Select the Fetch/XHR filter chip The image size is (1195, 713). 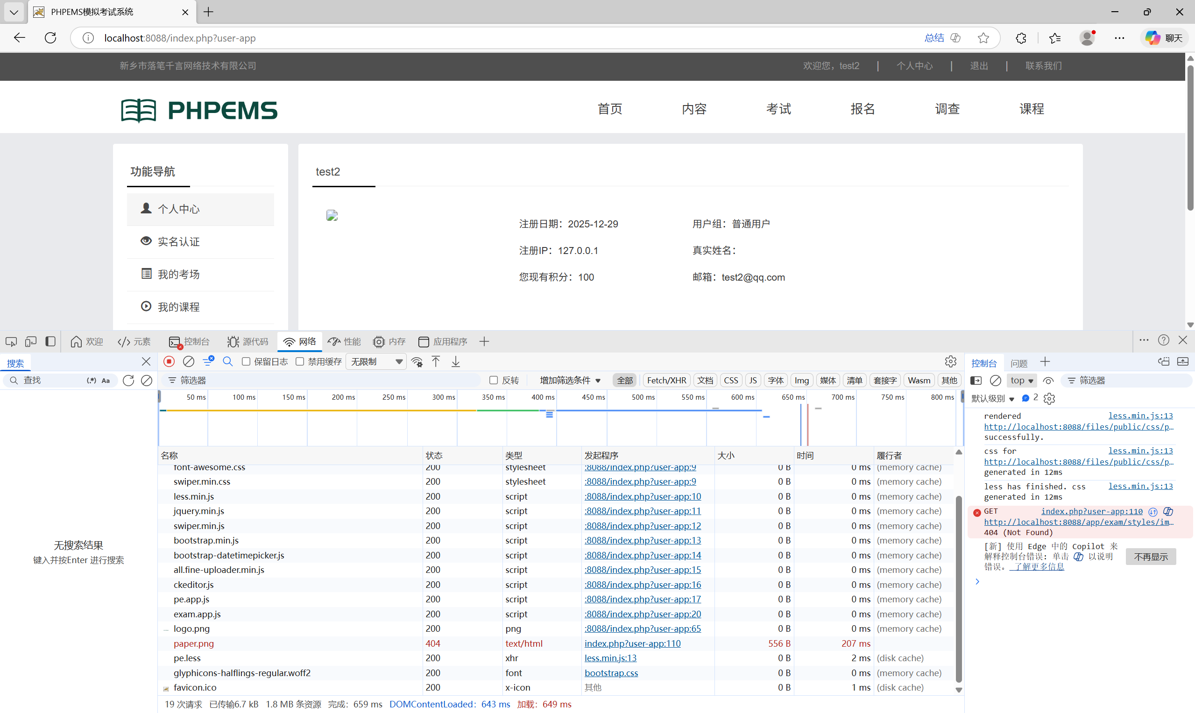click(666, 380)
